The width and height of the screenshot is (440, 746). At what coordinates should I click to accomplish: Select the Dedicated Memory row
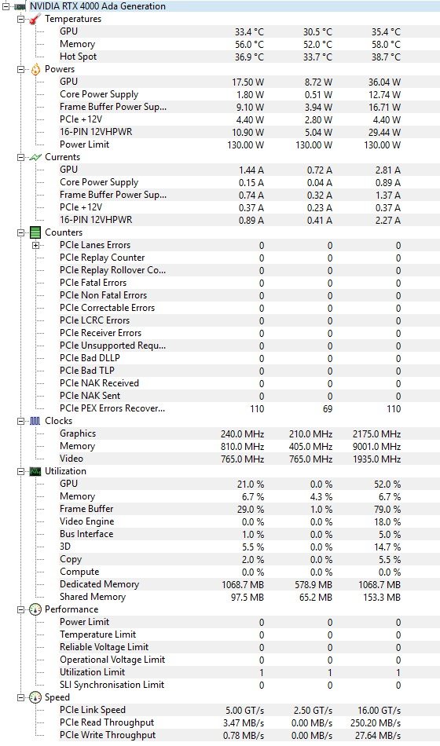click(230, 584)
